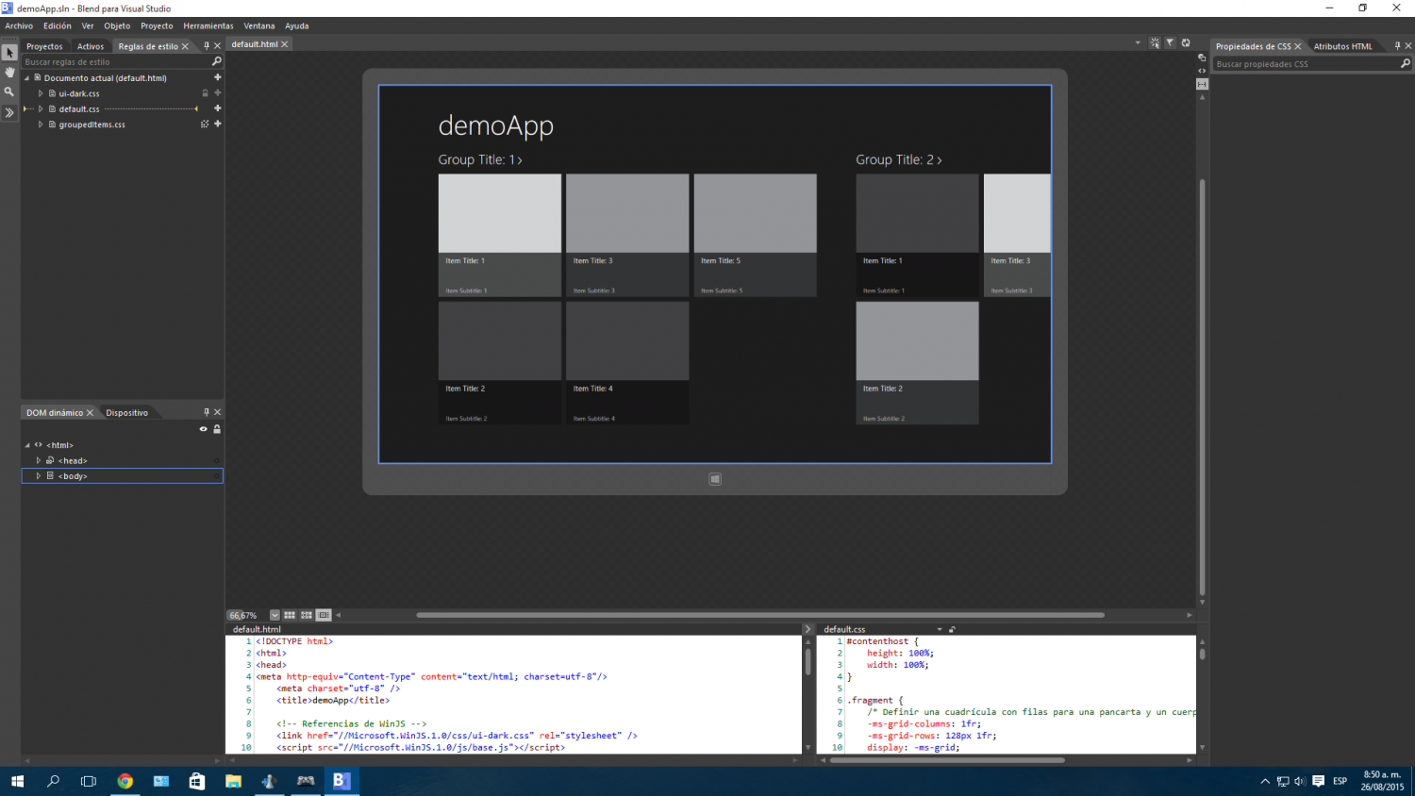Switch to code view icon on right edge
The image size is (1415, 796).
(1202, 71)
